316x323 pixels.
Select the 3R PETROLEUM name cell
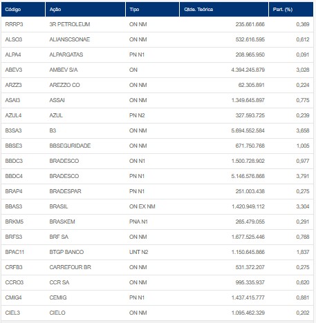70,24
